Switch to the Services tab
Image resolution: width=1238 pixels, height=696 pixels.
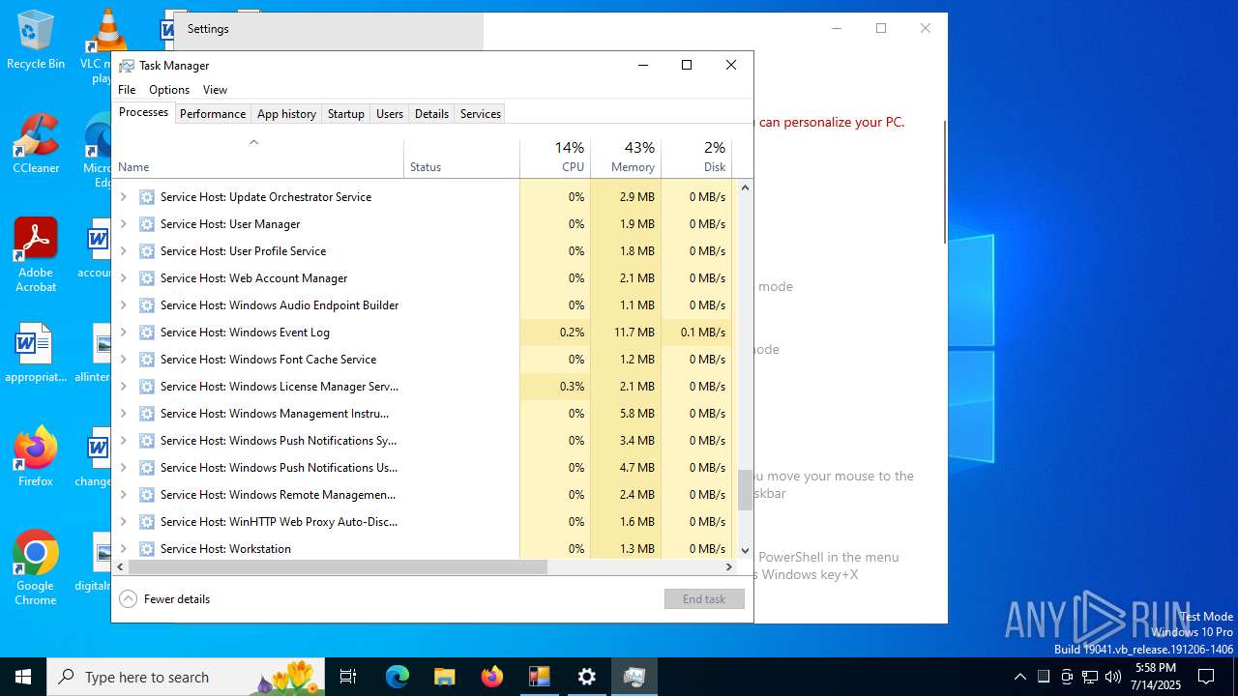pyautogui.click(x=481, y=114)
